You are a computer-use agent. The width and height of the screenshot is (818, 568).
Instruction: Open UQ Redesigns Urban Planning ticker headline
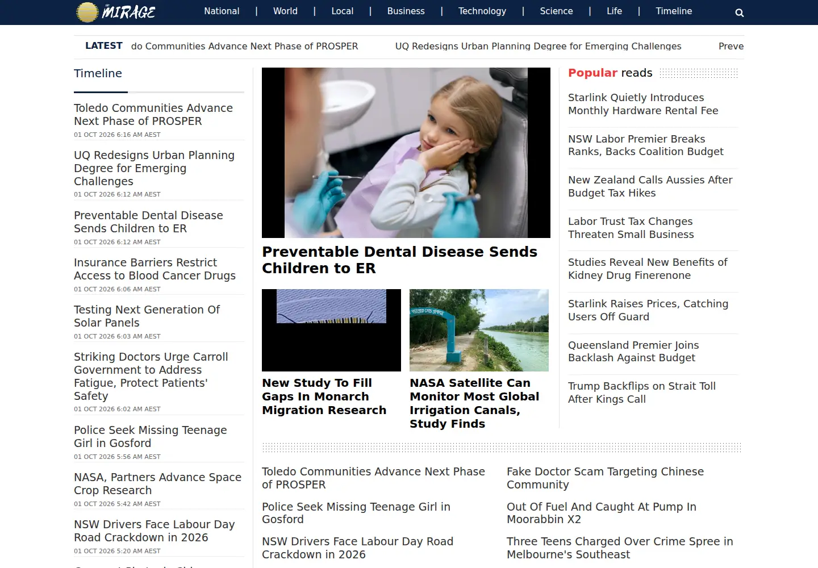coord(538,46)
